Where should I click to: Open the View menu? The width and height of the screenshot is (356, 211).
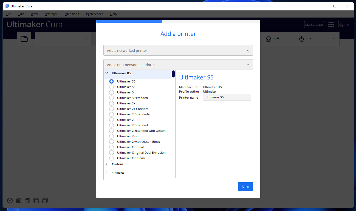pos(34,14)
